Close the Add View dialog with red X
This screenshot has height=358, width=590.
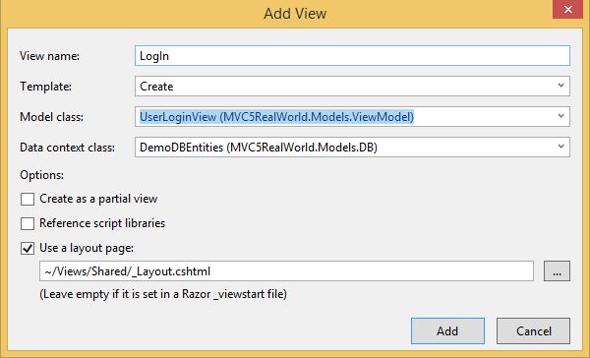coord(568,9)
